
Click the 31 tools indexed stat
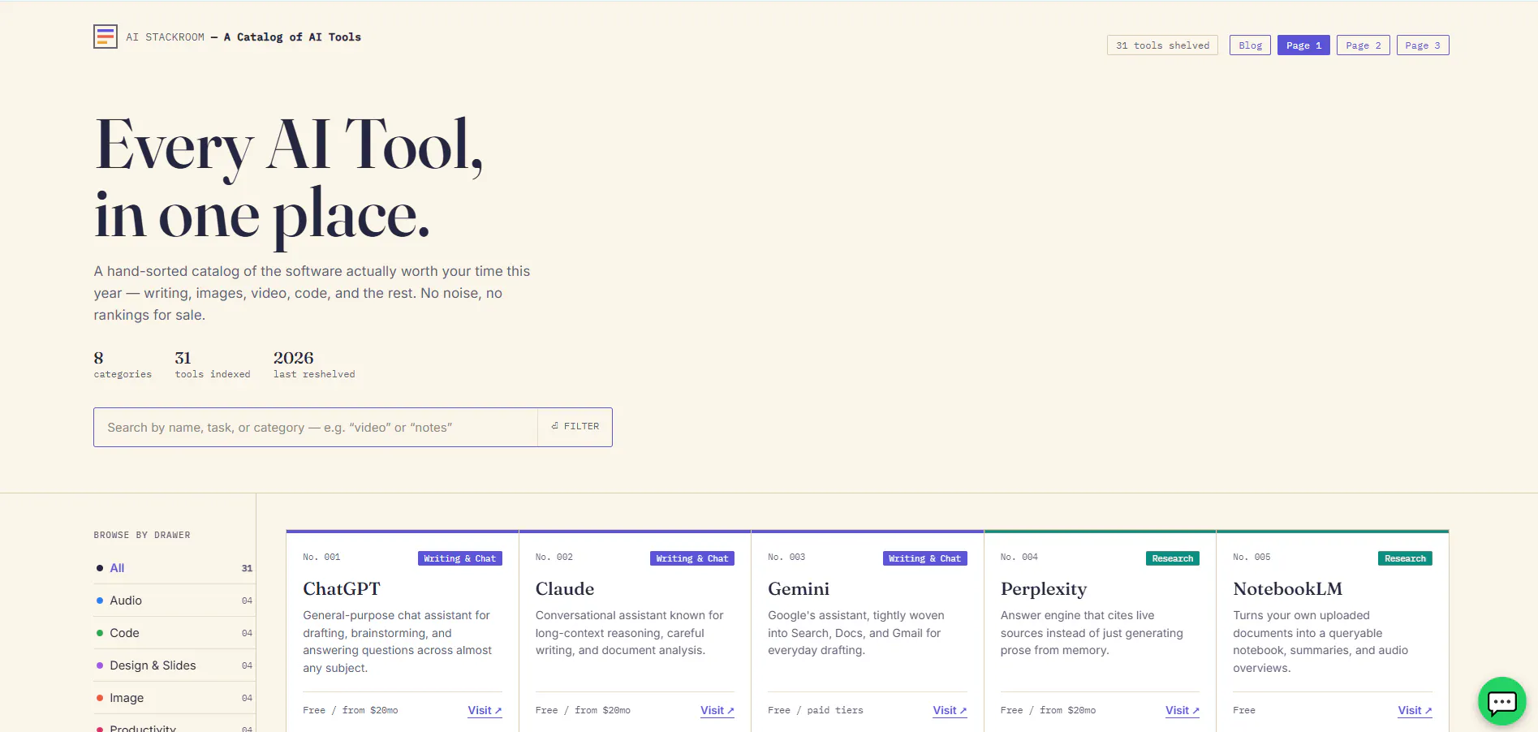pyautogui.click(x=213, y=364)
